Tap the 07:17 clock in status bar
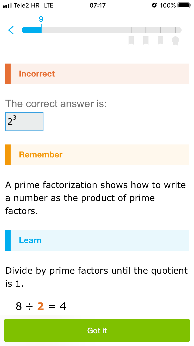Image resolution: width=194 pixels, height=346 pixels. coord(98,5)
